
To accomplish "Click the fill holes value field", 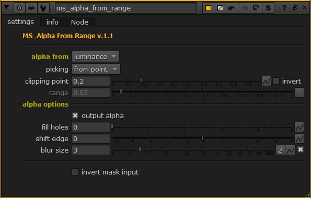I will [x=91, y=127].
